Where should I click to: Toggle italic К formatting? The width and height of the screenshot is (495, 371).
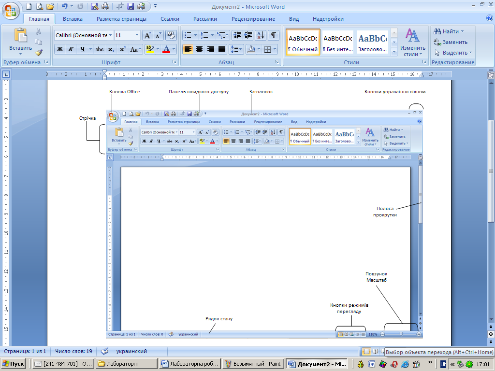[71, 49]
